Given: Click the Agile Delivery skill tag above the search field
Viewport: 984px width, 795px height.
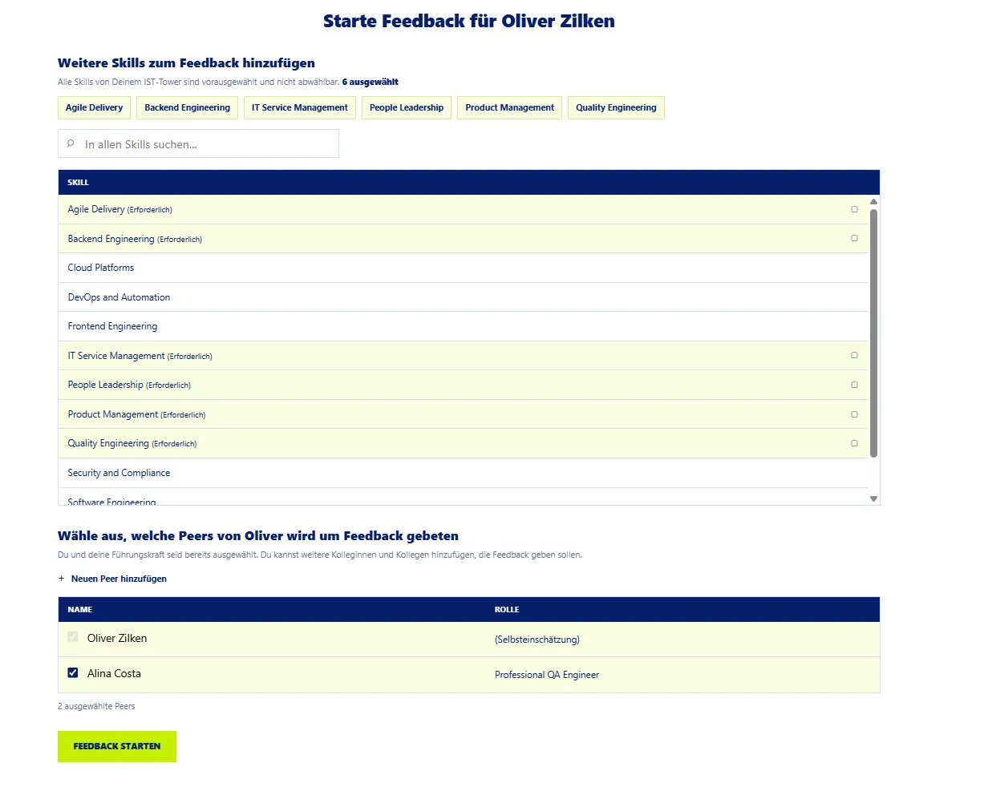Looking at the screenshot, I should (95, 107).
